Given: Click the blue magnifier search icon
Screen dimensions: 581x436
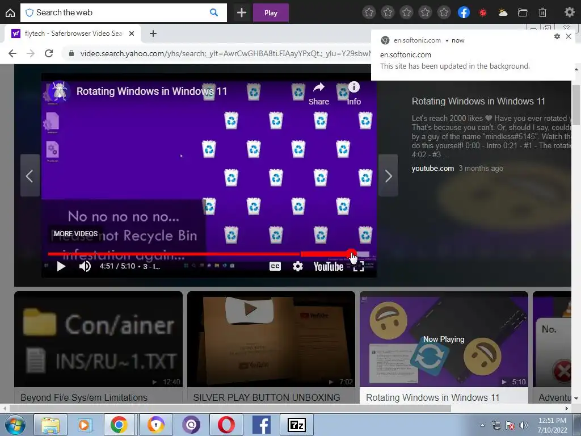Looking at the screenshot, I should [x=214, y=12].
